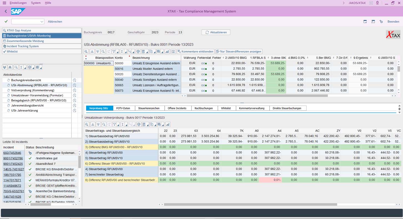Image resolution: width=403 pixels, height=219 pixels.
Task: Click the Print icon in USt-Abstimmung toolbar
Action: [x=138, y=52]
